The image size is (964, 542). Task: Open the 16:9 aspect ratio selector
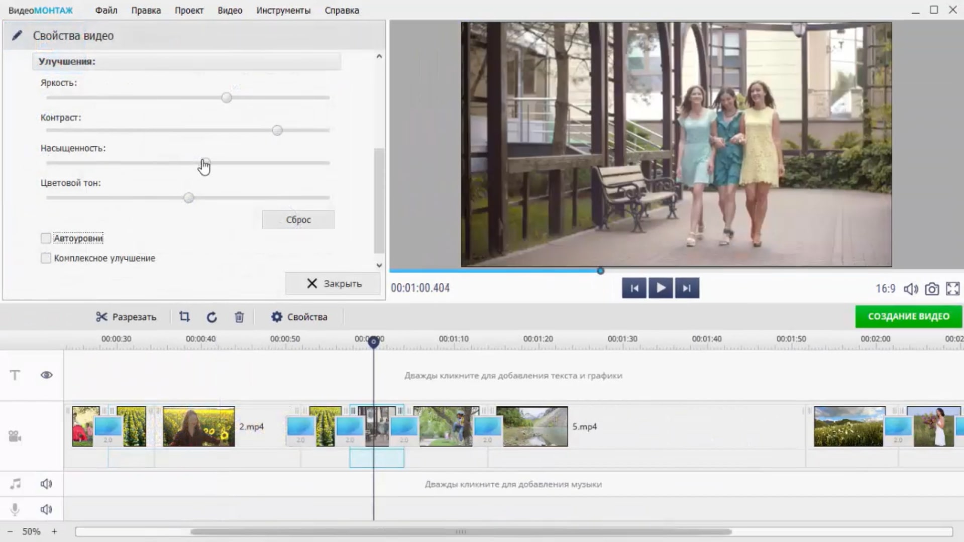point(885,289)
